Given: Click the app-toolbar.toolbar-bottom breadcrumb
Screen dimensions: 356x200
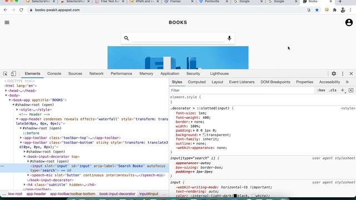Looking at the screenshot, I should coord(72,194).
